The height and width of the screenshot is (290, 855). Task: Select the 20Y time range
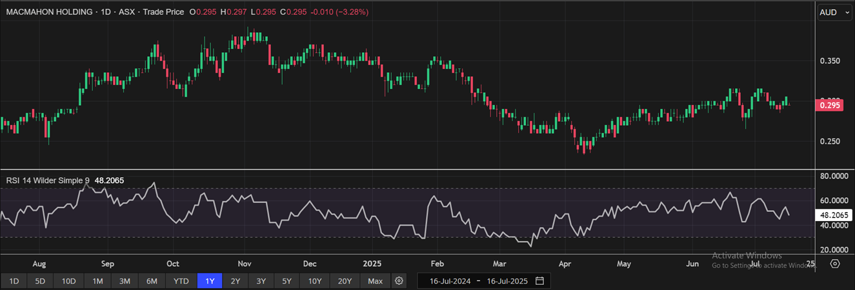click(345, 281)
